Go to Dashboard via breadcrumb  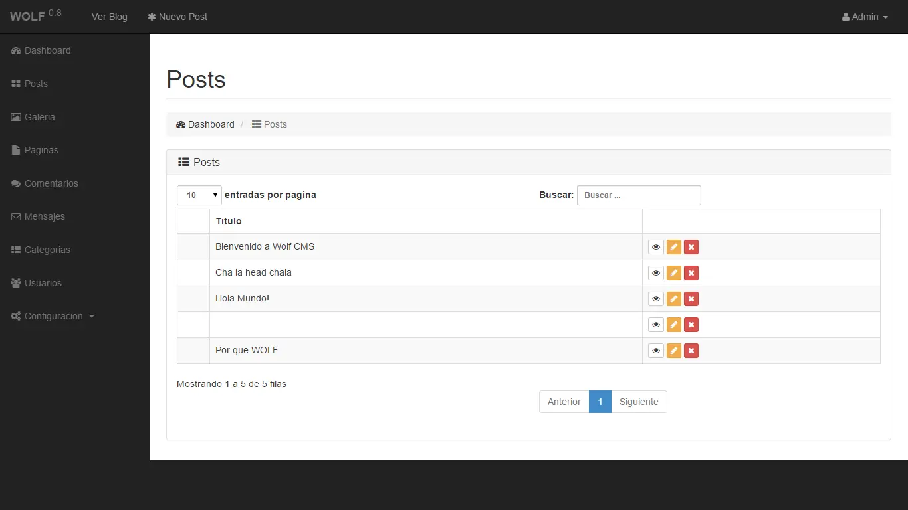(x=205, y=124)
